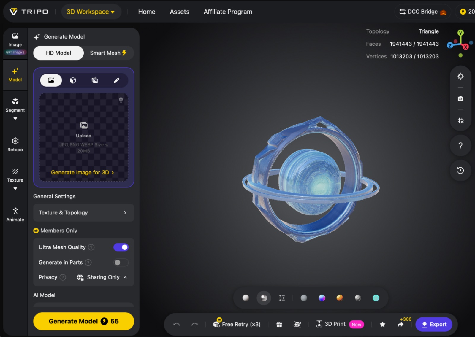The image size is (475, 337).
Task: Open the Segment sidebar tool
Action: [15, 105]
